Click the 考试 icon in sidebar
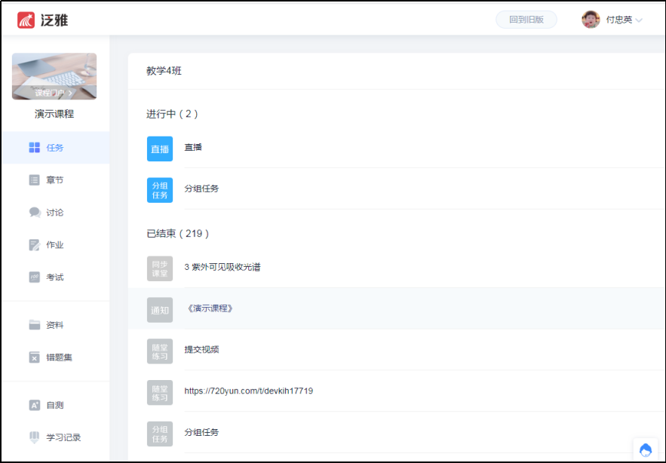 click(x=34, y=277)
